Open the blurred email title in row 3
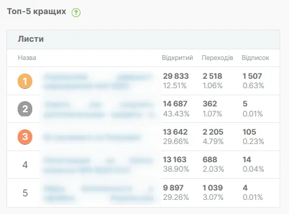This screenshot has height=214, width=289. [92, 137]
